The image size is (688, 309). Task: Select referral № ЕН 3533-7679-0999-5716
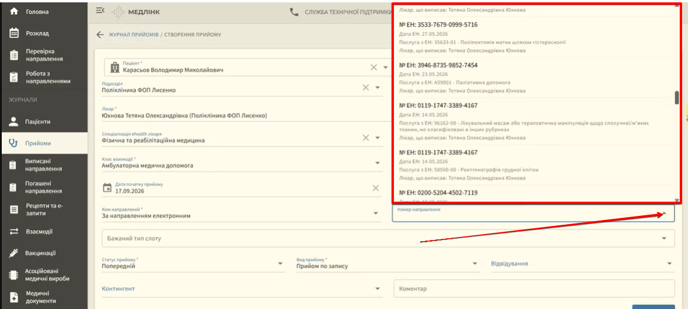pyautogui.click(x=533, y=37)
